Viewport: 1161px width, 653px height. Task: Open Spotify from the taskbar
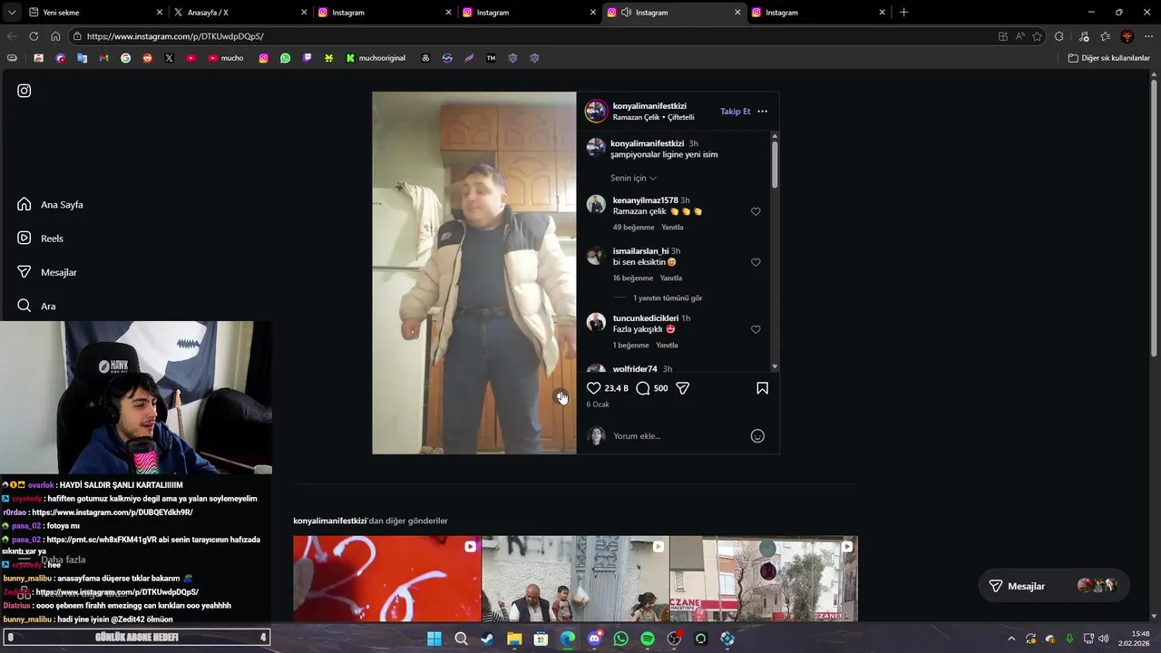click(648, 638)
